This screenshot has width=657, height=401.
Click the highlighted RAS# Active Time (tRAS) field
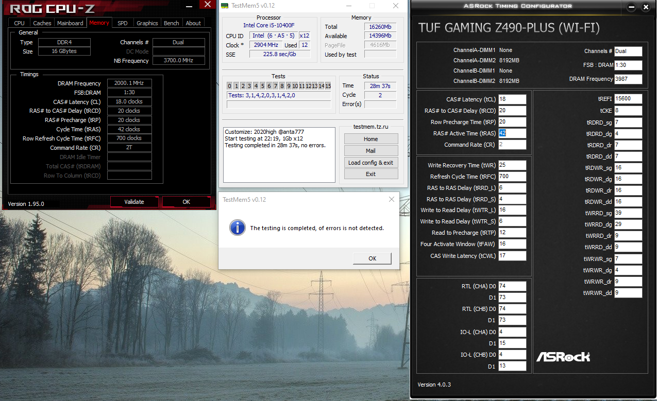[x=512, y=133]
